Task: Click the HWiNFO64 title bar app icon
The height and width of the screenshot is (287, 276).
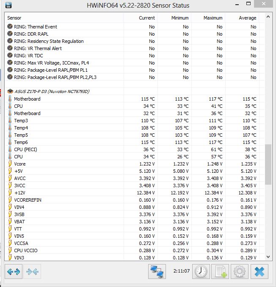Action: (x=8, y=5)
